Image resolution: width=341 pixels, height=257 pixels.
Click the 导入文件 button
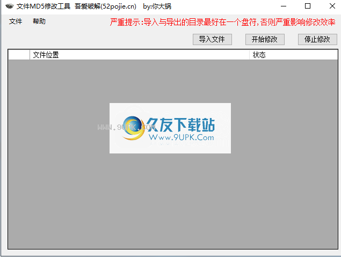click(212, 39)
